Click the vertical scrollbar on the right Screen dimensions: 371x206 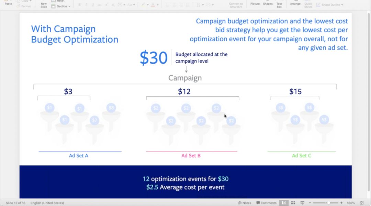click(369, 102)
